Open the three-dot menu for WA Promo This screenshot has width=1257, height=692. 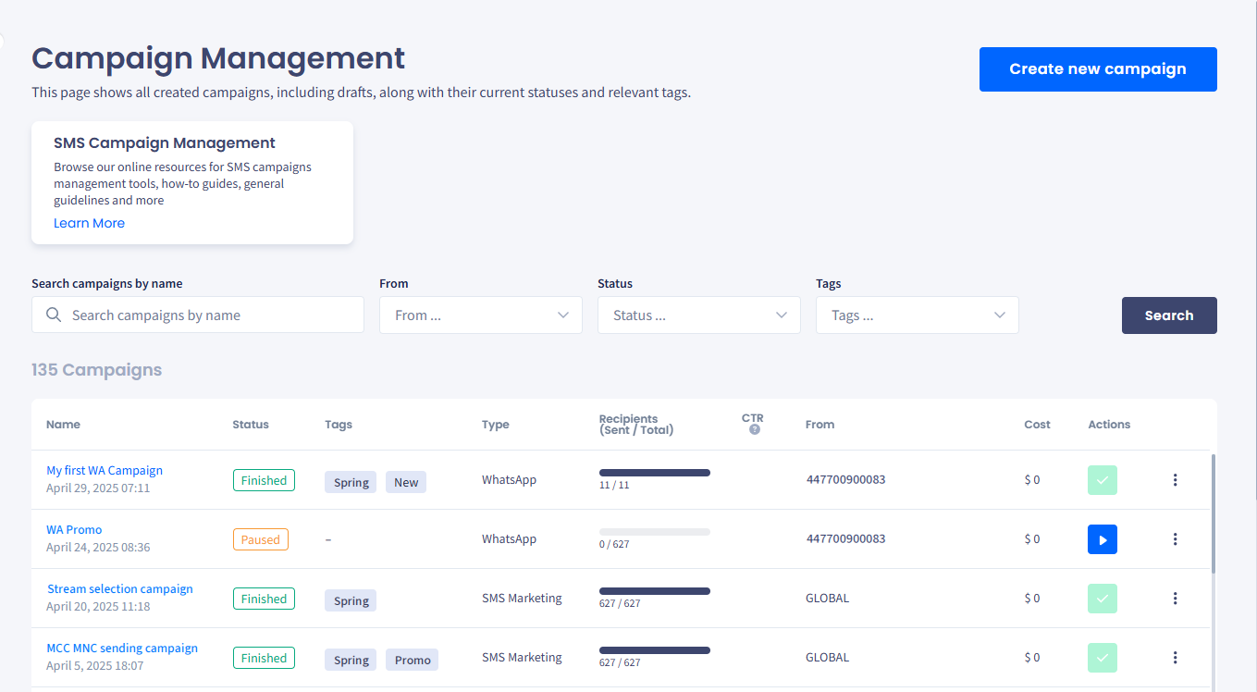tap(1175, 539)
